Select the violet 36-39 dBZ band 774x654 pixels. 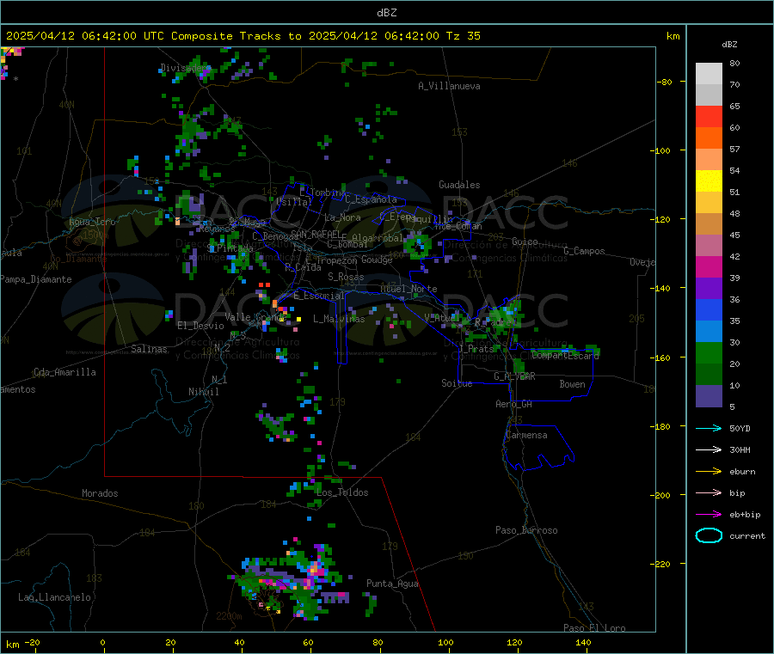coord(709,289)
